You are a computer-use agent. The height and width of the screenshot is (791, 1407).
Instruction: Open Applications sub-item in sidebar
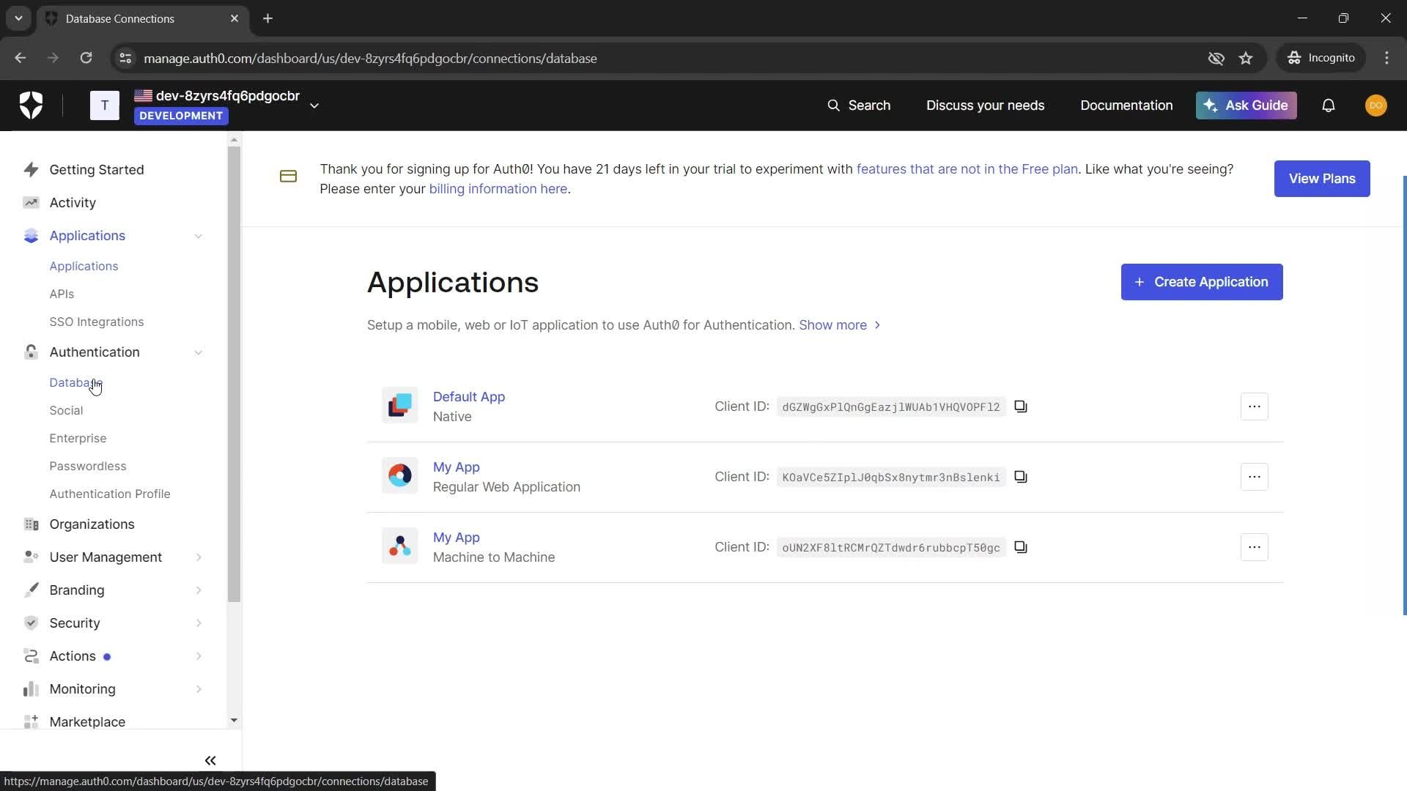(84, 266)
